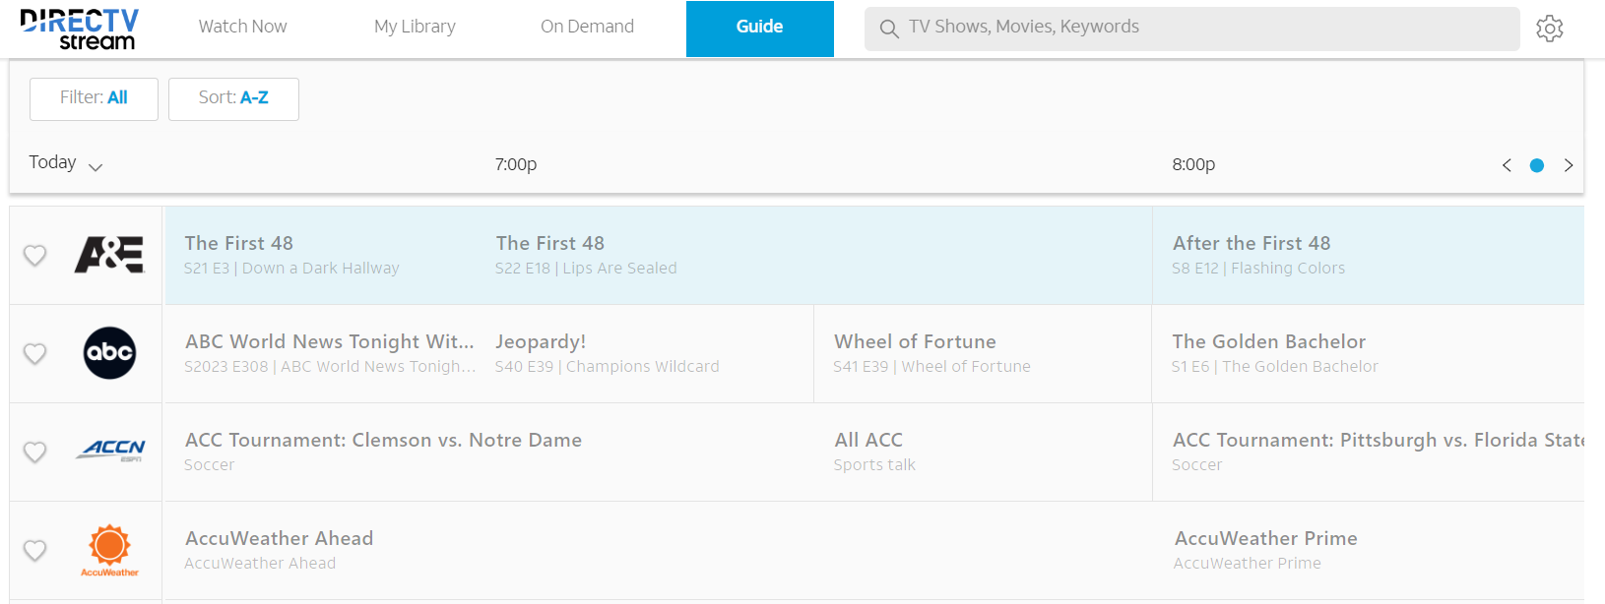1605x604 pixels.
Task: Open the Filter: All dropdown
Action: coord(94,98)
